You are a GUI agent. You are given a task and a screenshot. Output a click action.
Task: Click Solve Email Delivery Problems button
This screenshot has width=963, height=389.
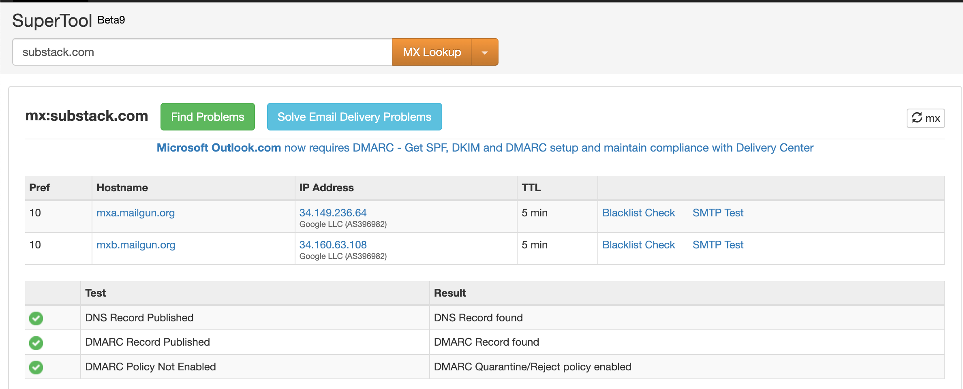[x=354, y=117]
